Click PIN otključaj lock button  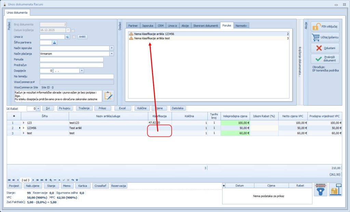tap(325, 27)
